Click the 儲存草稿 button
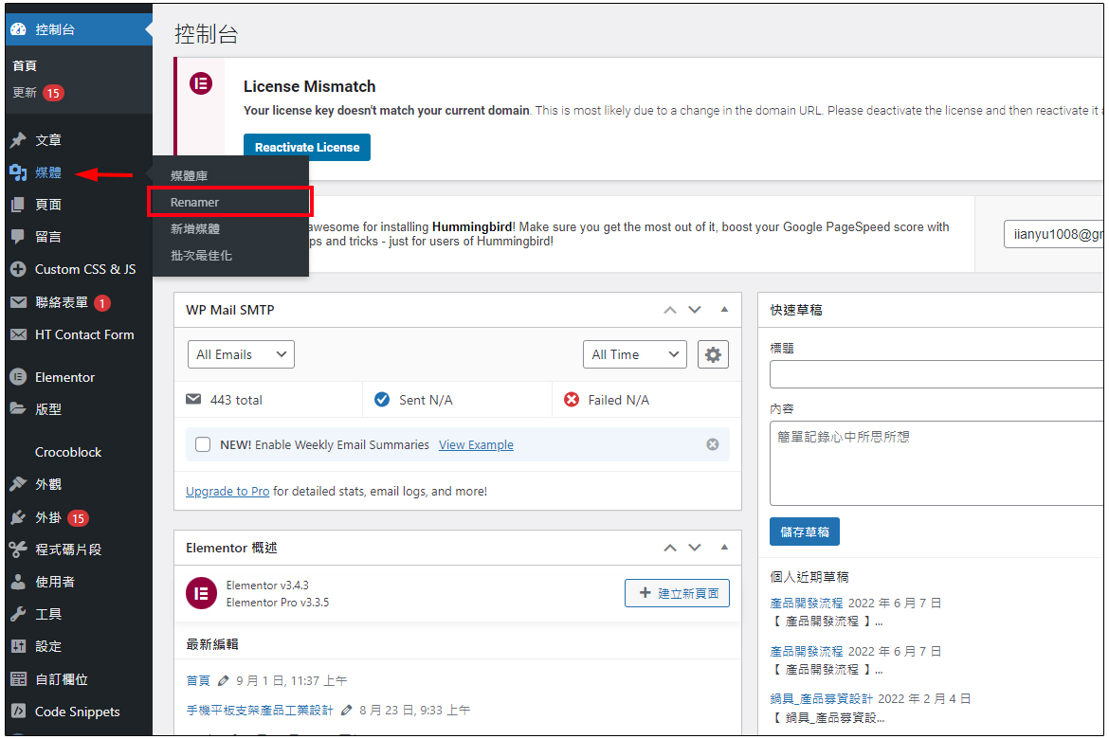Viewport: 1109px width, 739px height. tap(804, 532)
